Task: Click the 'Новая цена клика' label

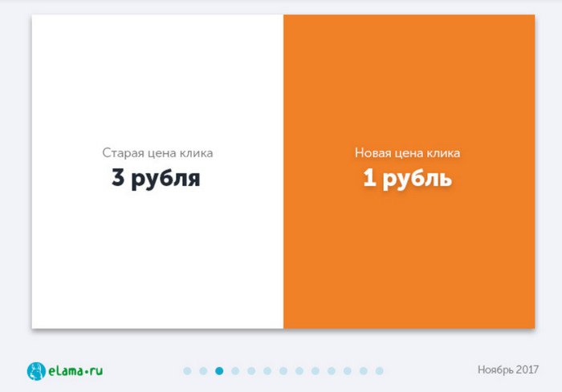Action: [x=408, y=153]
